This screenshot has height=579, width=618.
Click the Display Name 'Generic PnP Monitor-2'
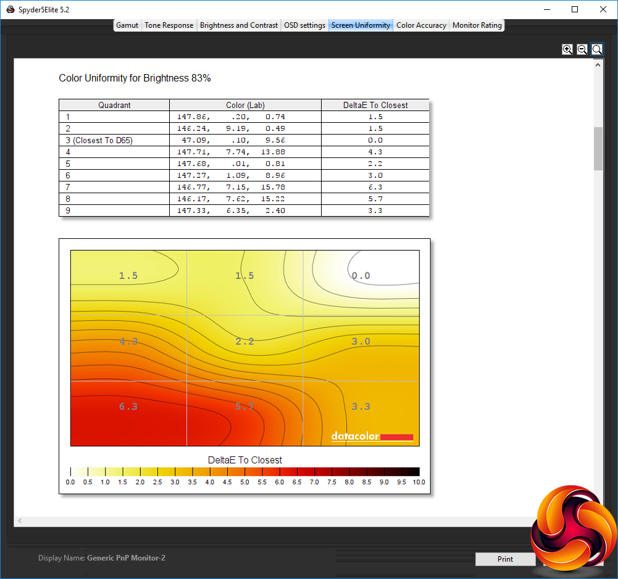coord(126,558)
